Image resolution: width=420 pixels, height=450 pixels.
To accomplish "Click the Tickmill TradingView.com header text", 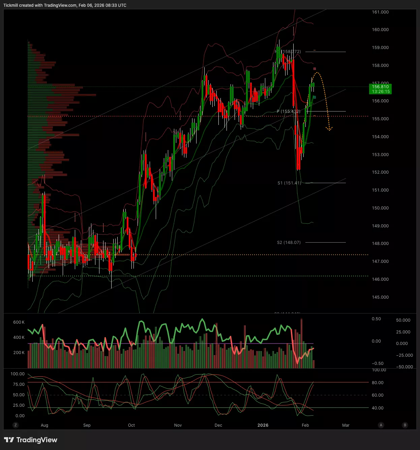I will 65,5.
